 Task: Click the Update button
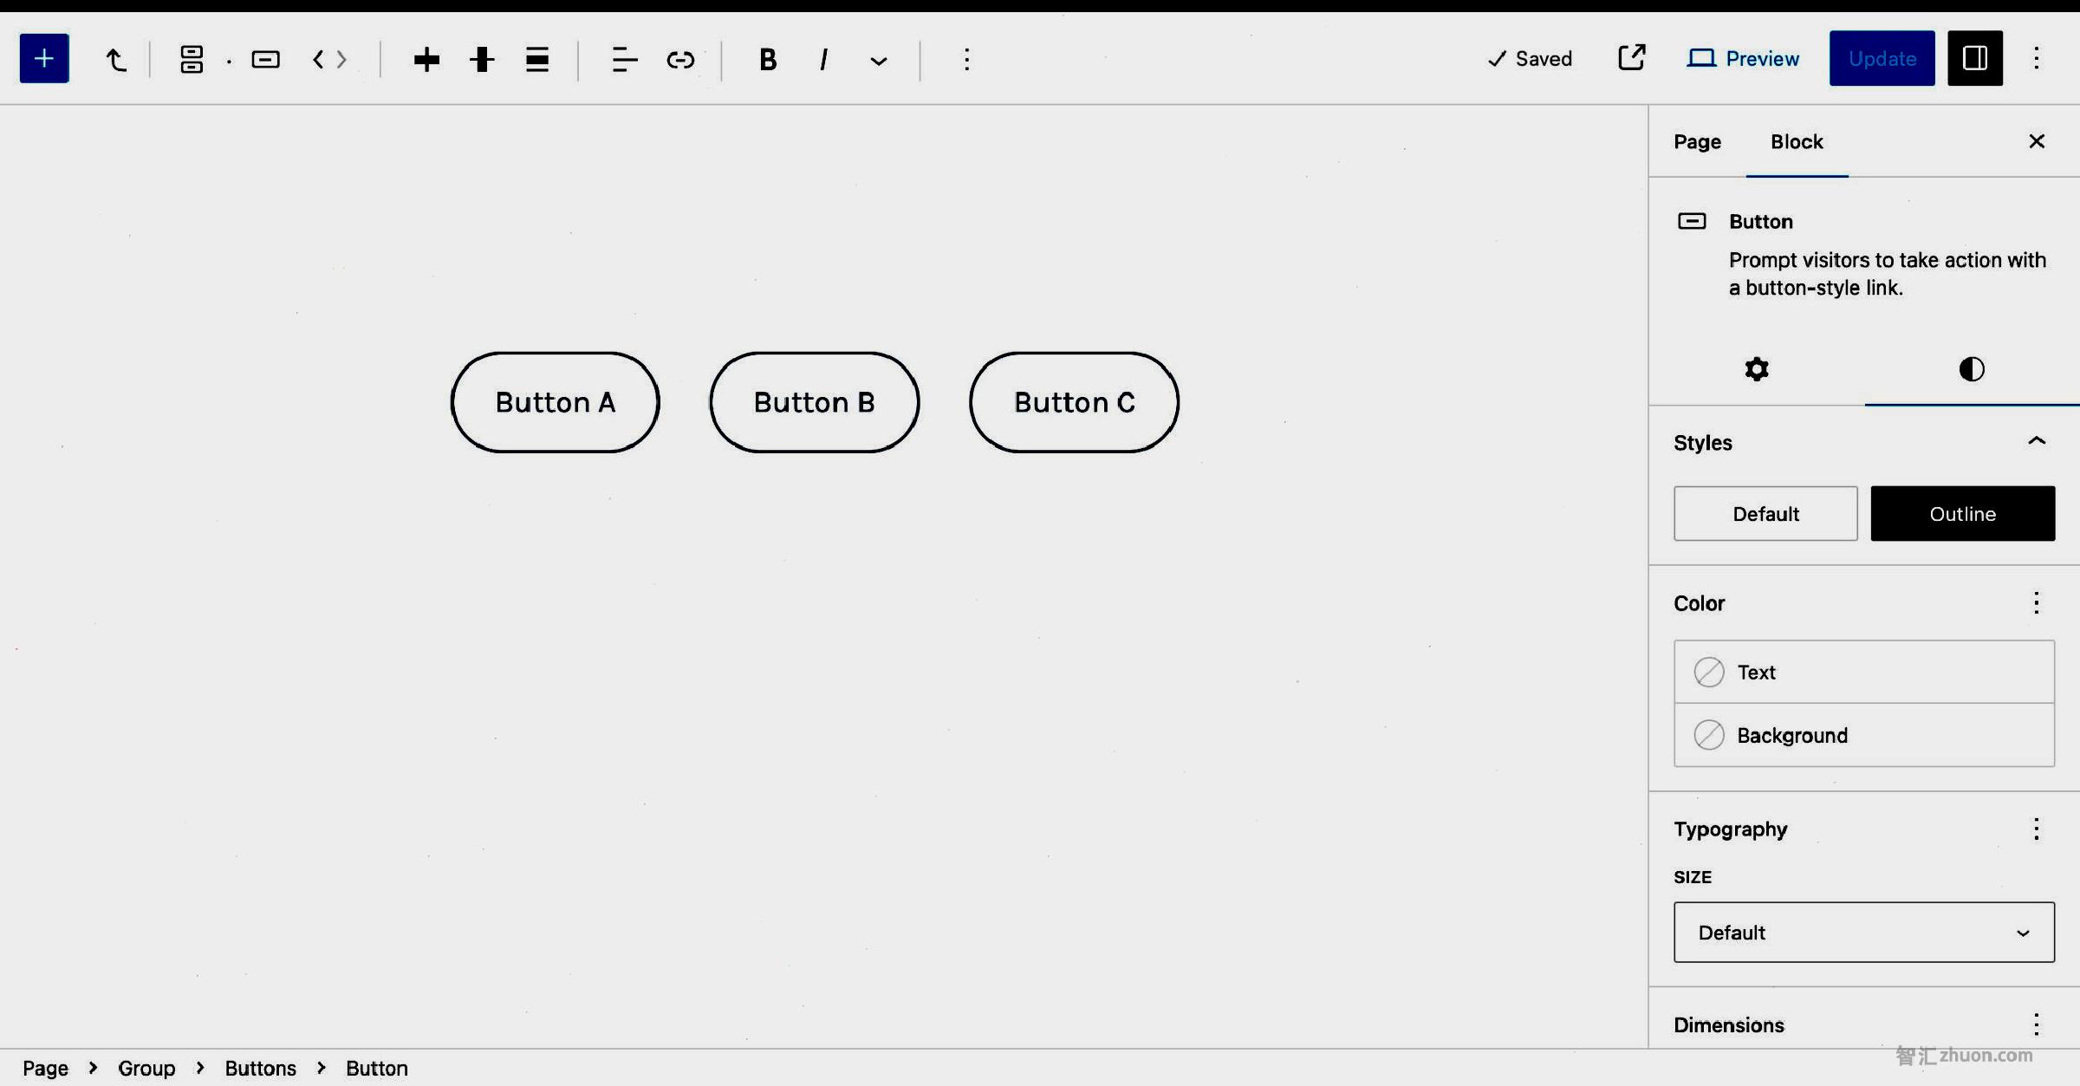point(1882,59)
